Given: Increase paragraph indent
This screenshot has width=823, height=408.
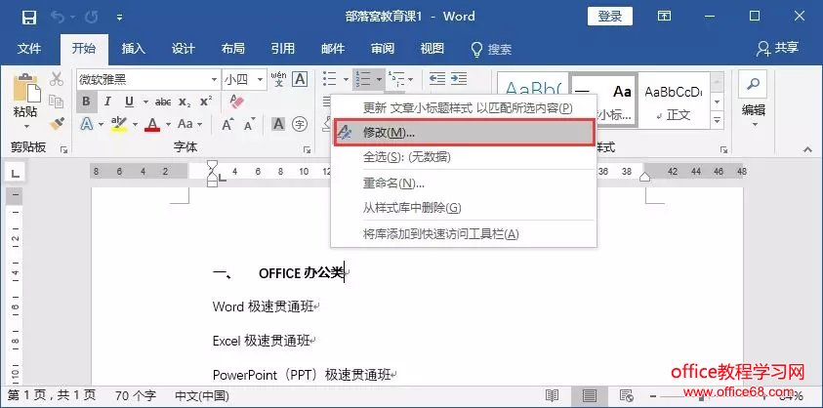Looking at the screenshot, I should click(x=459, y=79).
